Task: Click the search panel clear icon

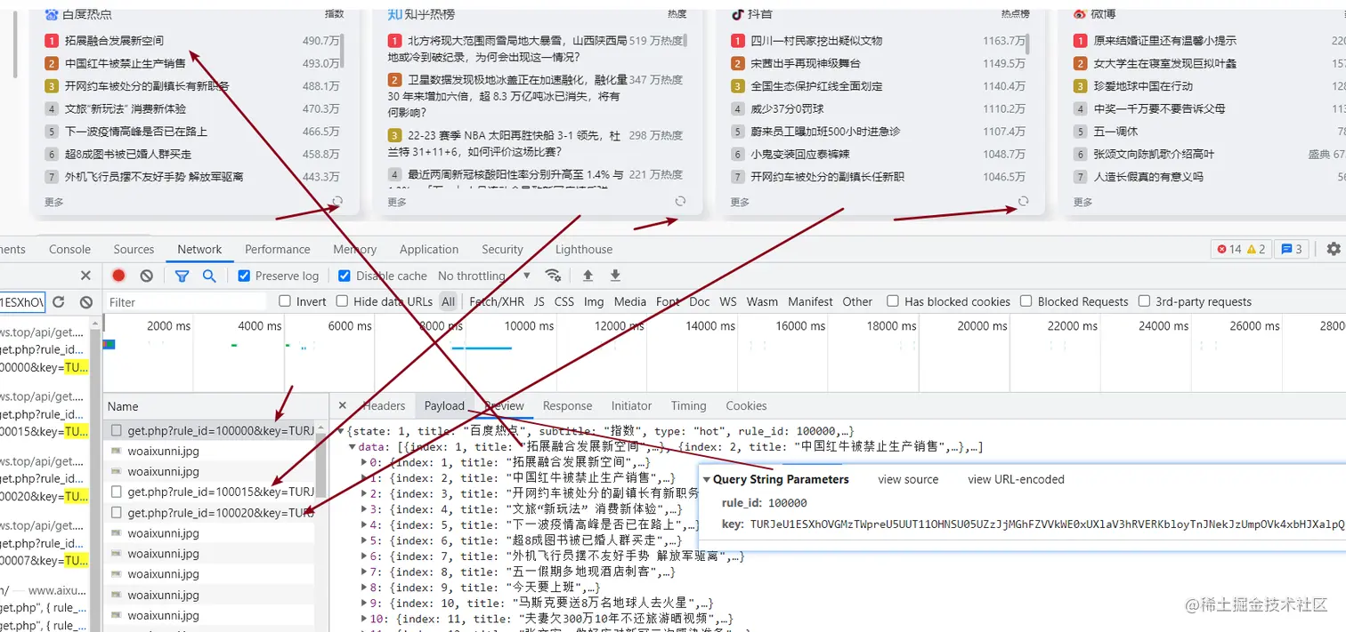Action: click(86, 302)
